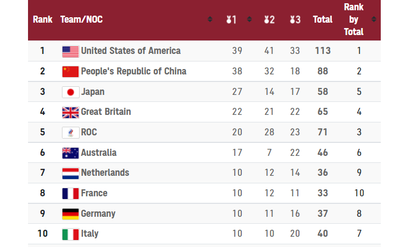Click the silver medal column header

pos(269,19)
